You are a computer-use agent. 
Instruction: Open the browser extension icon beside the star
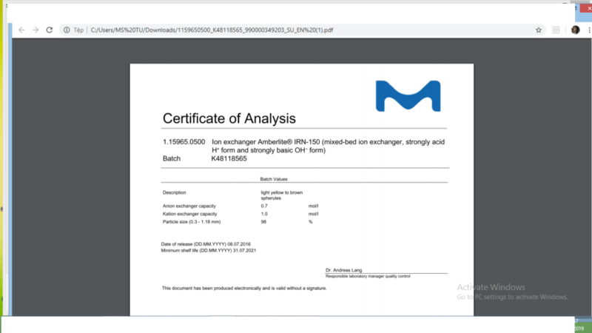click(x=556, y=30)
